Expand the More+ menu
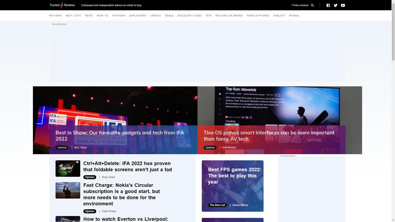This screenshot has height=222, width=395. pyautogui.click(x=294, y=16)
